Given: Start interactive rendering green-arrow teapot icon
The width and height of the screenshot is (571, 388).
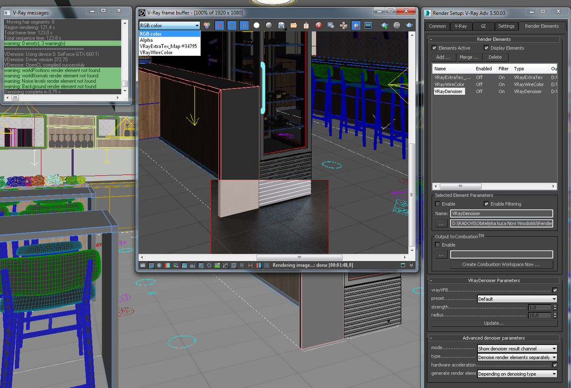Looking at the screenshot, I should click(384, 25).
